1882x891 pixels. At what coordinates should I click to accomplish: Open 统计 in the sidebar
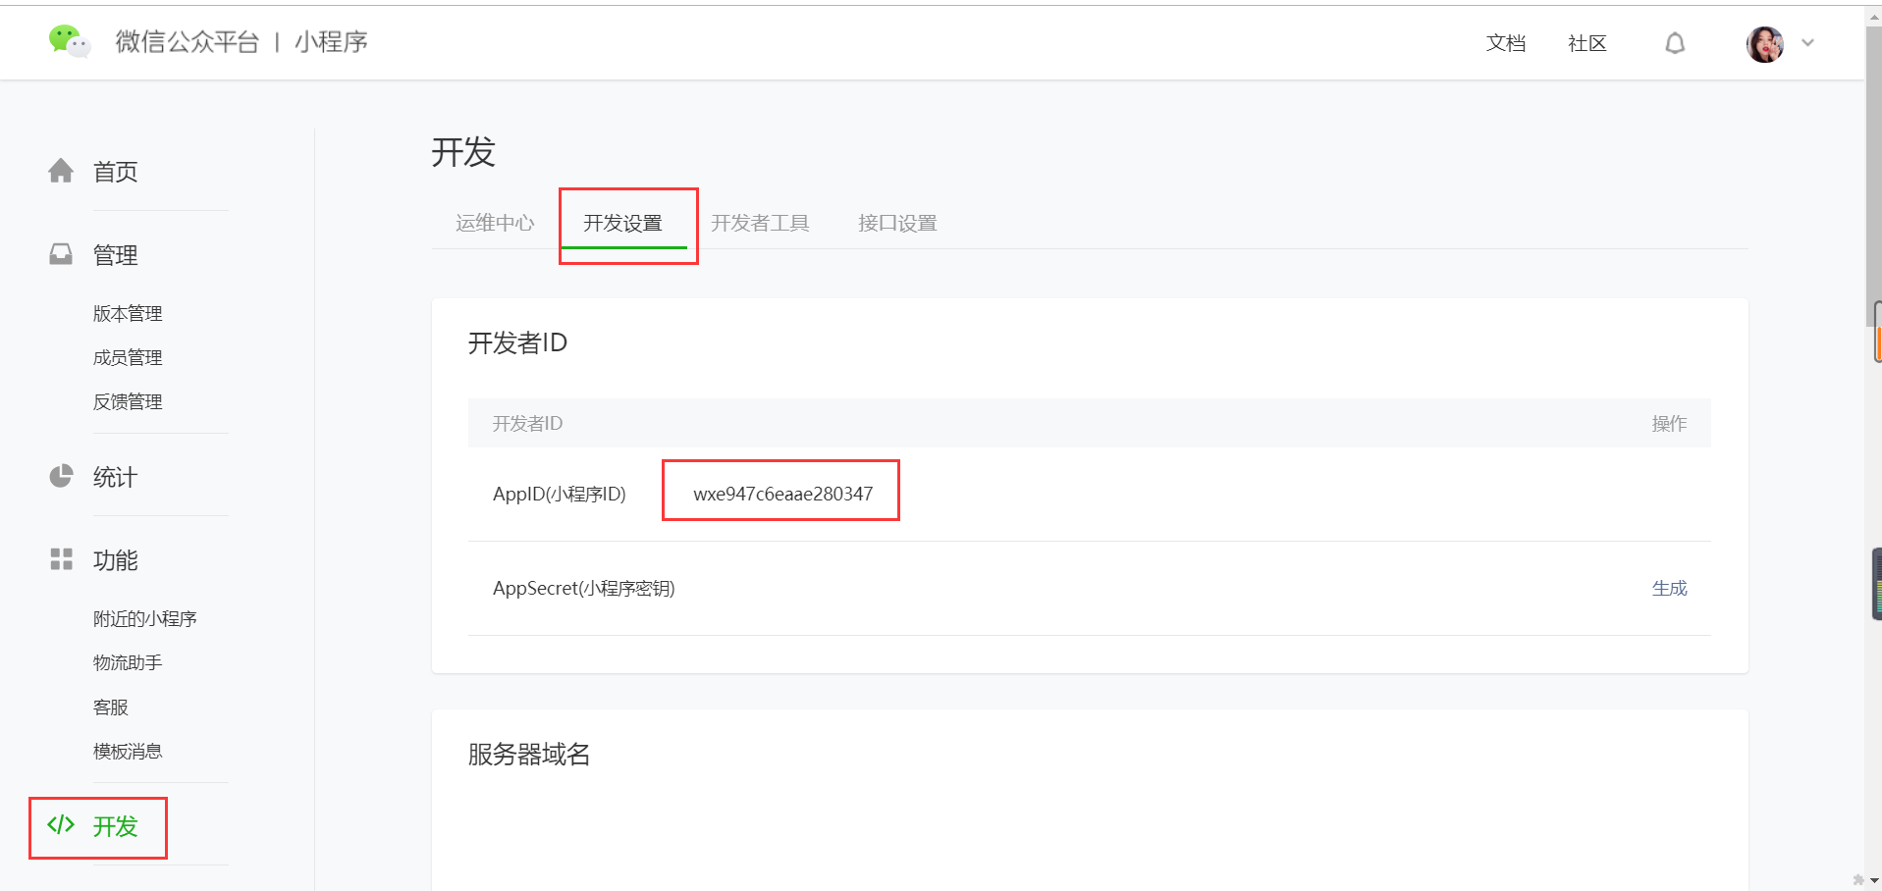pyautogui.click(x=115, y=477)
